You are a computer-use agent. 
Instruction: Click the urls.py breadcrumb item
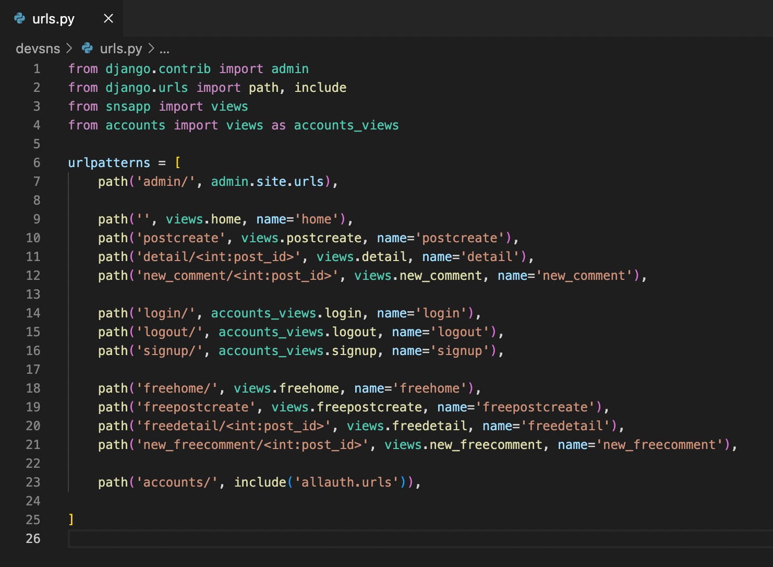click(x=121, y=49)
